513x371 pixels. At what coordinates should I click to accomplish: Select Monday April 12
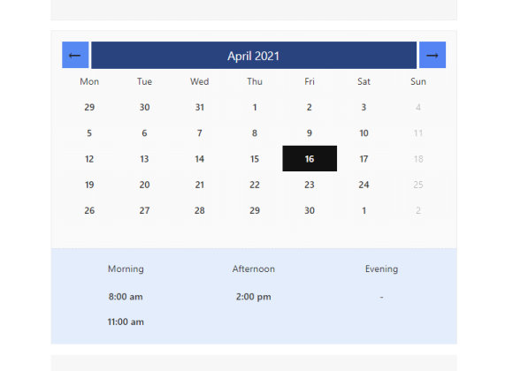point(89,159)
